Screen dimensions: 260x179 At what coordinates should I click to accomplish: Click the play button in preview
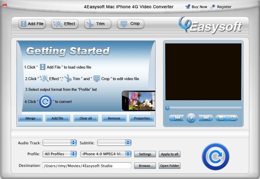[x=191, y=118]
